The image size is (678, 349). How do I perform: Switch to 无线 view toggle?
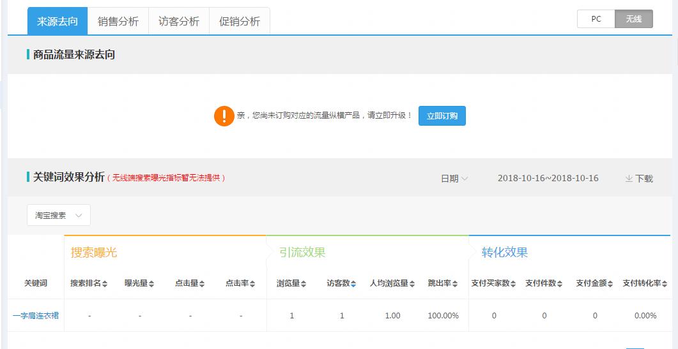point(633,19)
